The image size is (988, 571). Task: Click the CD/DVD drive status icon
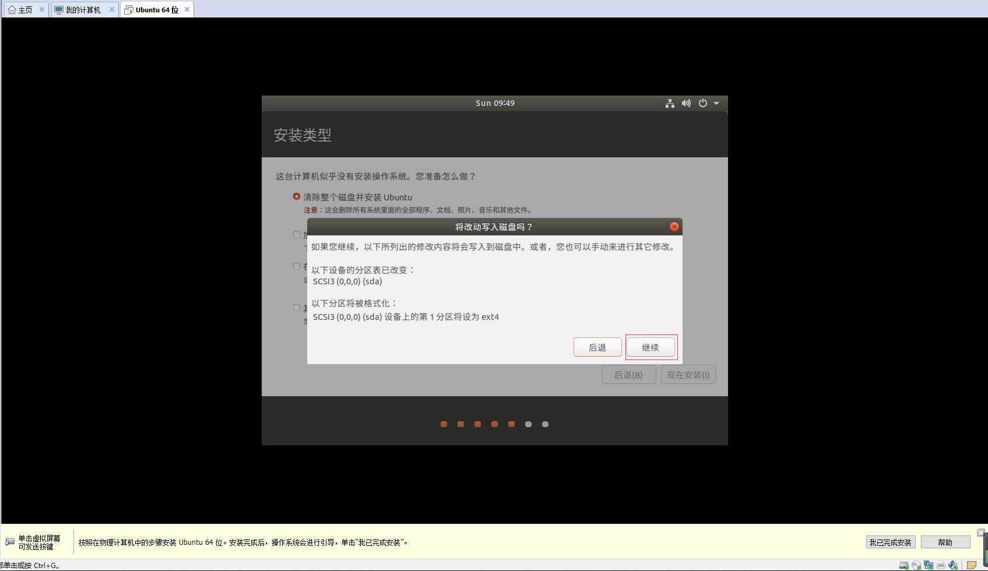pyautogui.click(x=916, y=565)
